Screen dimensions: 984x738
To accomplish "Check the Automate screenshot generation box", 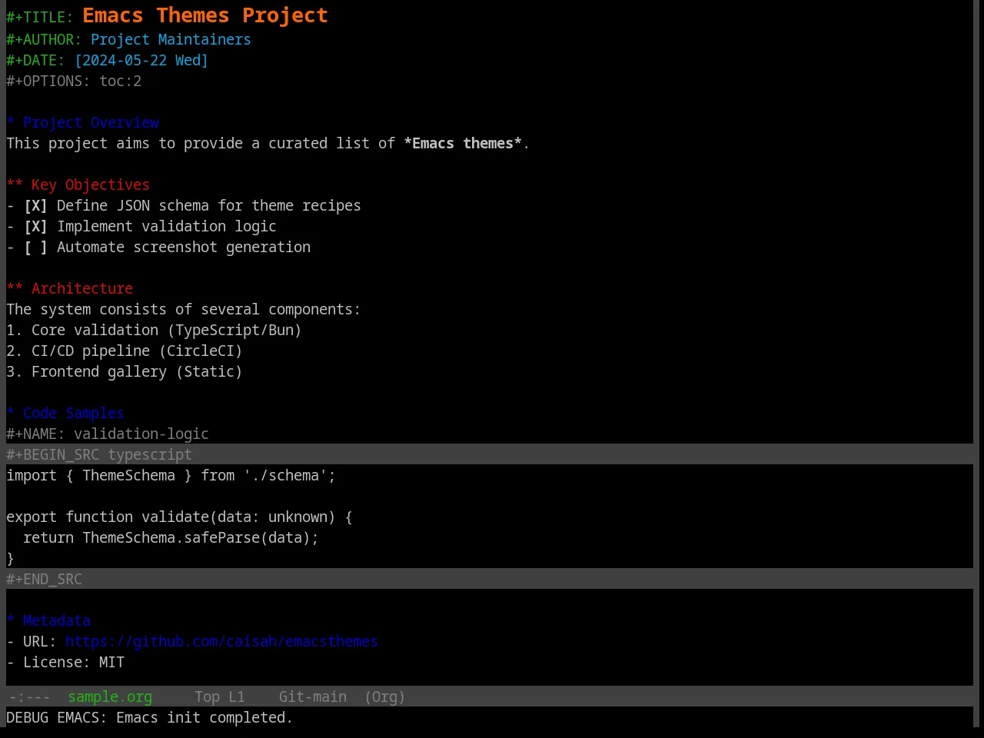I will tap(35, 248).
